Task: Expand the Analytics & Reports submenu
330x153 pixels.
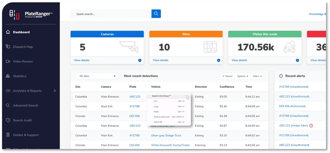Action: pos(55,91)
